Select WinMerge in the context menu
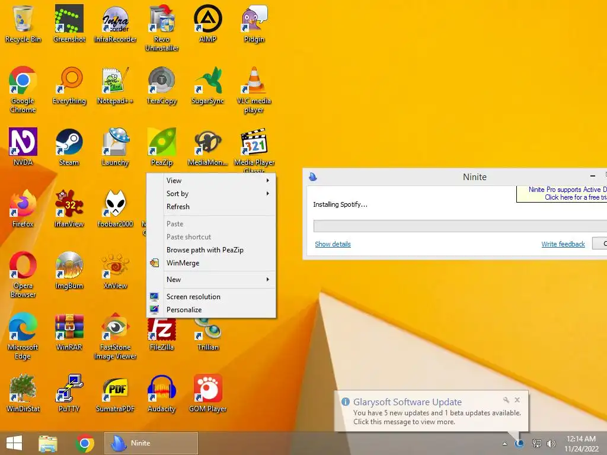 (211, 263)
